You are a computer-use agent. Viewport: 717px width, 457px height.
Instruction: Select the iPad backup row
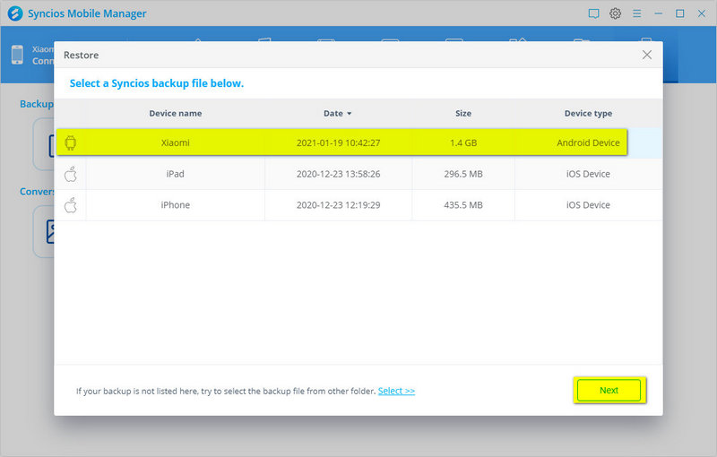point(358,174)
